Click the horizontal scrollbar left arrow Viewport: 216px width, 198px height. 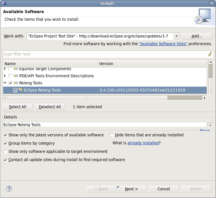[x=5, y=98]
